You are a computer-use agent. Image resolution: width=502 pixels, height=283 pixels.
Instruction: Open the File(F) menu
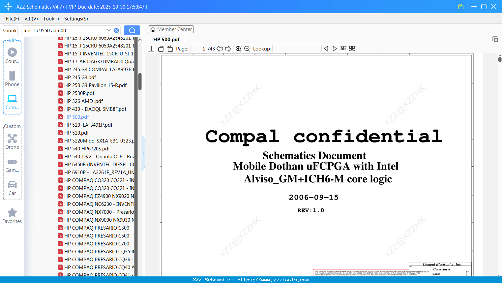pos(13,19)
